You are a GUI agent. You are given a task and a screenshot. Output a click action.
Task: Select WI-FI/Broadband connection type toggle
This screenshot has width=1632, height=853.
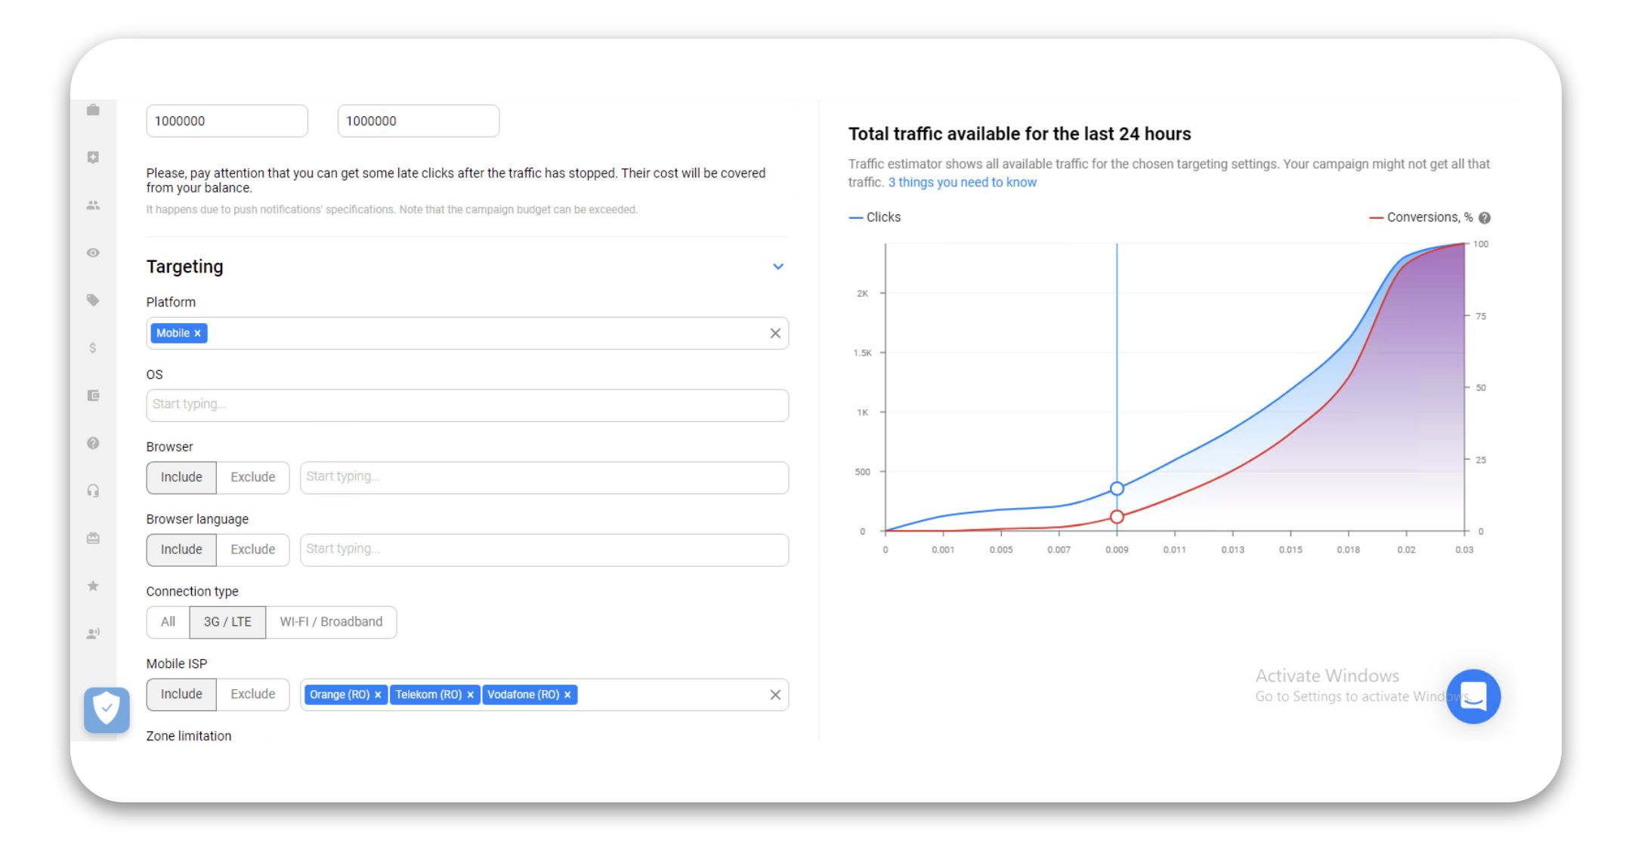tap(332, 622)
